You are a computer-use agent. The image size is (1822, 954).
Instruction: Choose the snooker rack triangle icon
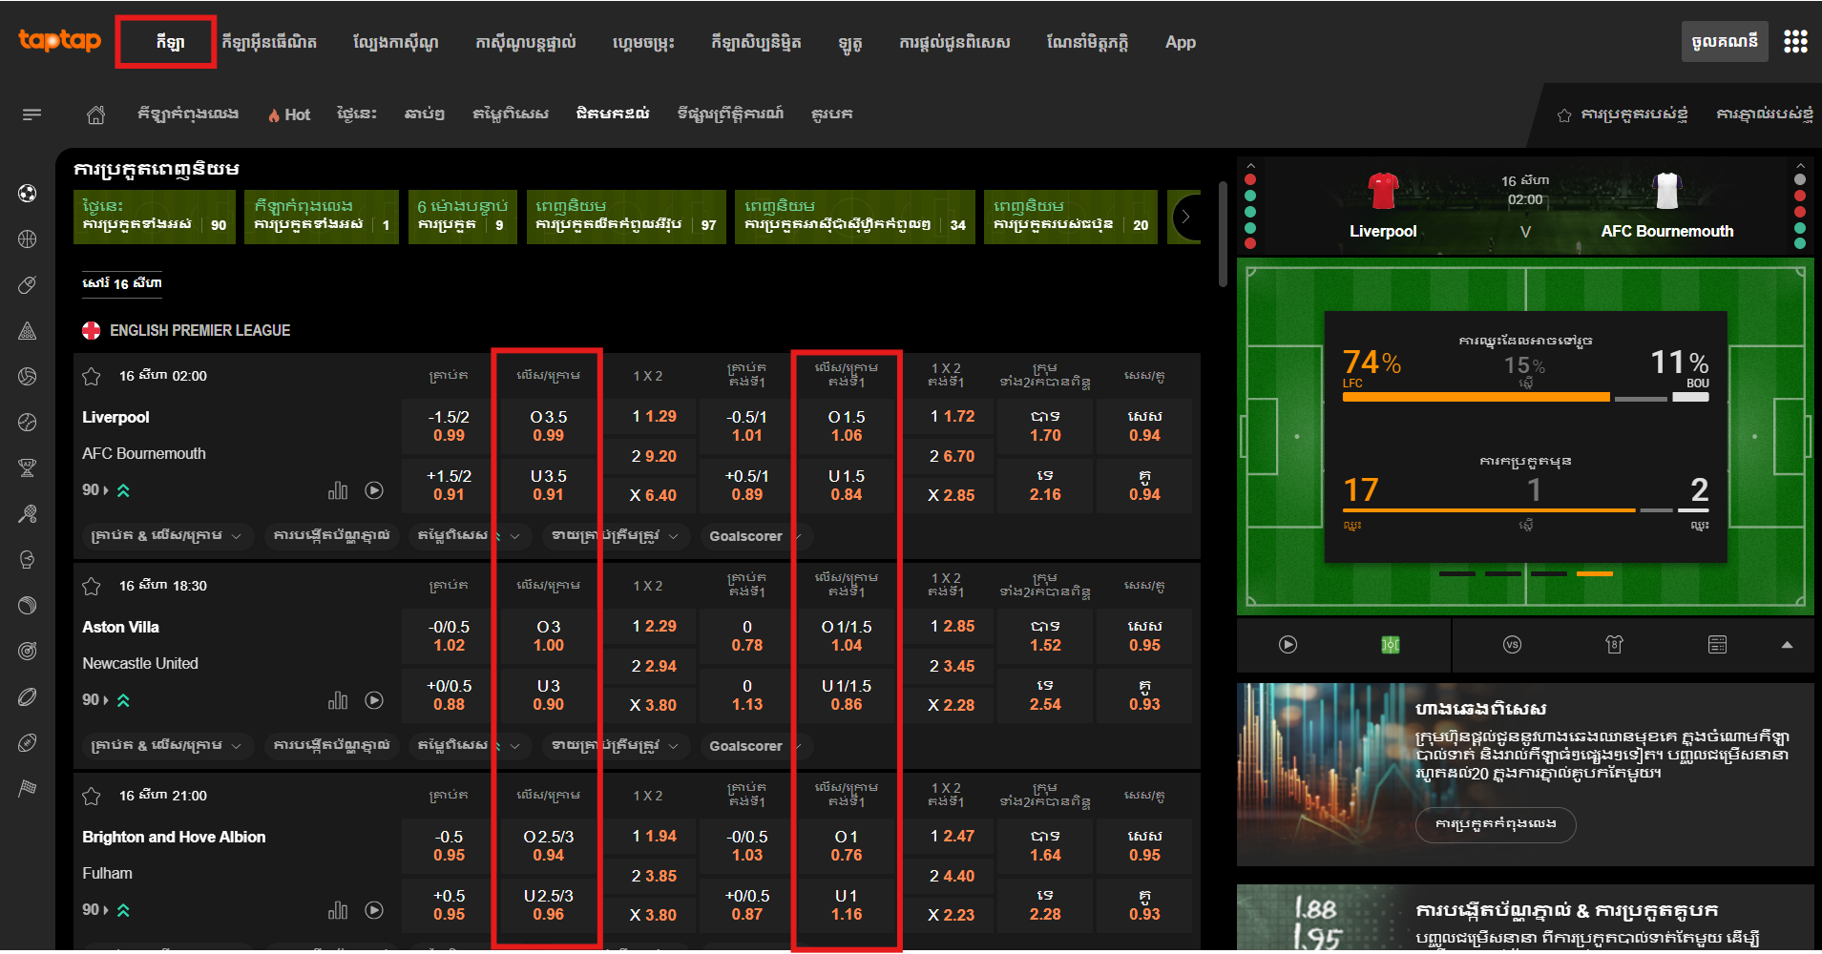coord(28,331)
